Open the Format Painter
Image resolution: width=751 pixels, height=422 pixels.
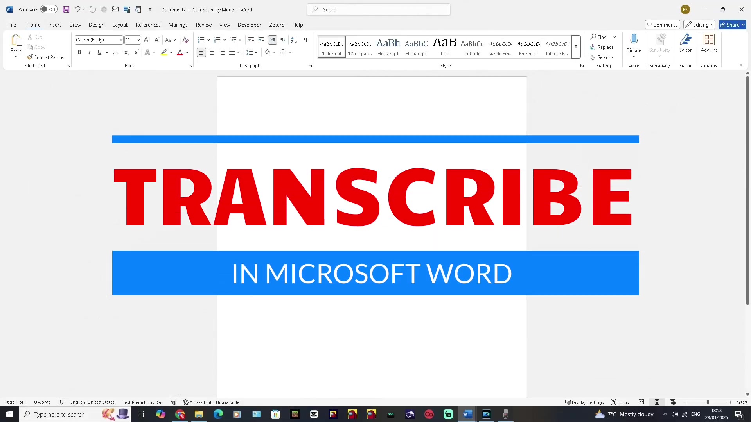(x=46, y=57)
